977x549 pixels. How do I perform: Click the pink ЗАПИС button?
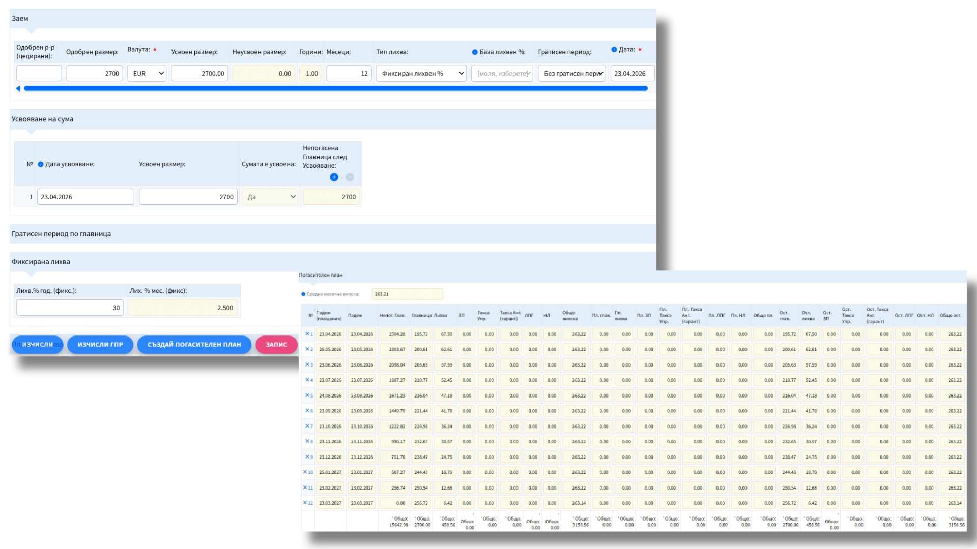(276, 344)
